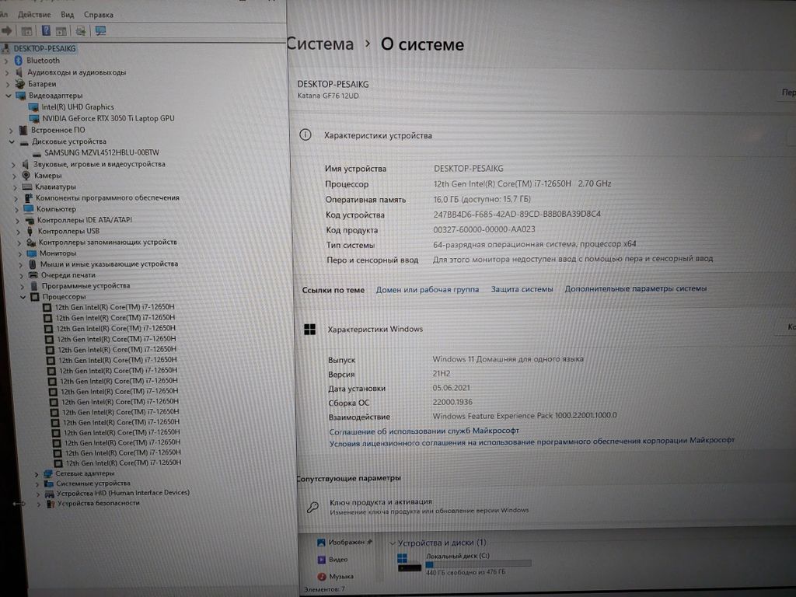Select Intel(R) UHD Graphics adapter
796x597 pixels.
77,106
